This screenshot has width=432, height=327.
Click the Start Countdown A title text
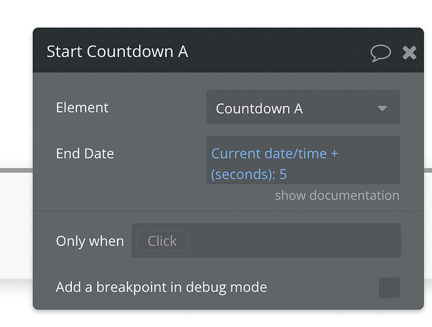pos(118,52)
